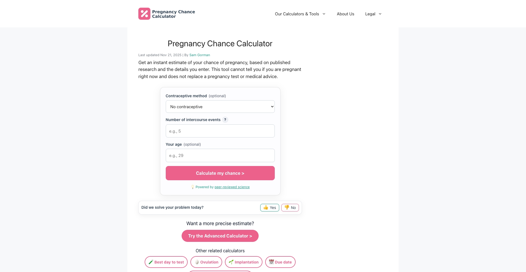Expand the Our Calculators & Tools menu
This screenshot has width=526, height=272.
300,14
